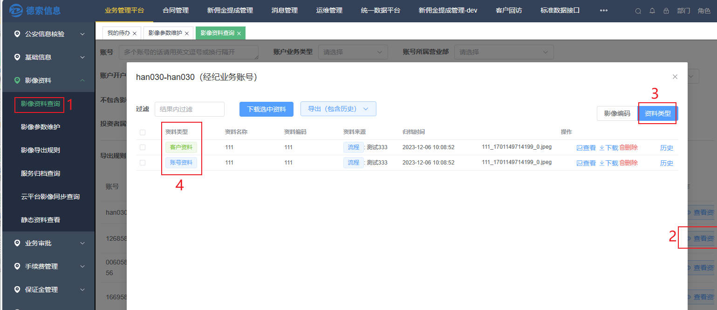Expand the 基础信息 menu
Viewport: 717px width, 310px height.
(48, 57)
